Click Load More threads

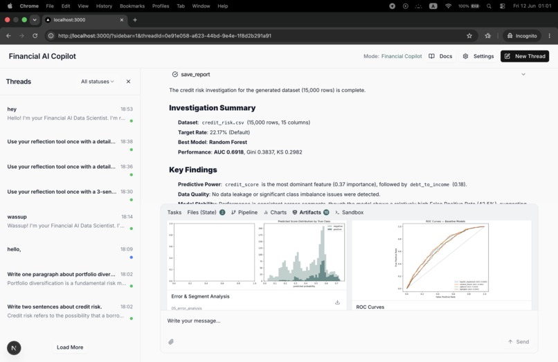coord(70,347)
